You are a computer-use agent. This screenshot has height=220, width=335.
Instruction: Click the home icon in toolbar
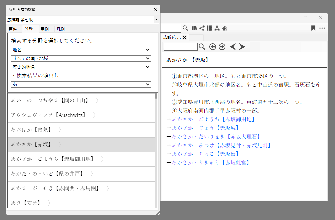click(225, 28)
